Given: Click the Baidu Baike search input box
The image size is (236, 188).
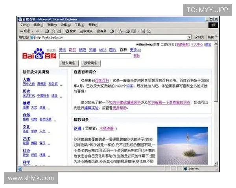Looking at the screenshot, I should pyautogui.click(x=95, y=56).
